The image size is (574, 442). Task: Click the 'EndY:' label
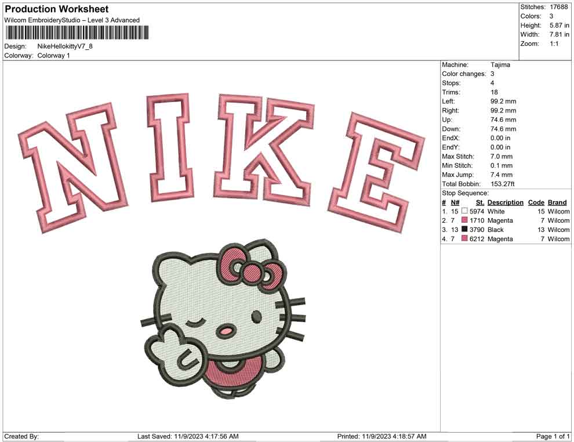click(451, 147)
